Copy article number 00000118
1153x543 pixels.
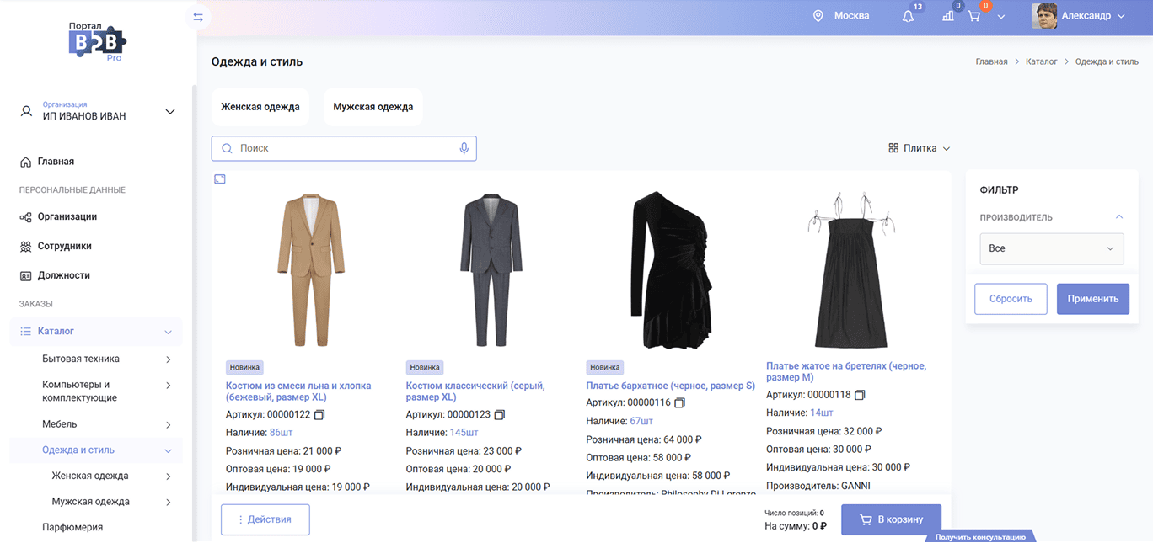[x=860, y=395]
